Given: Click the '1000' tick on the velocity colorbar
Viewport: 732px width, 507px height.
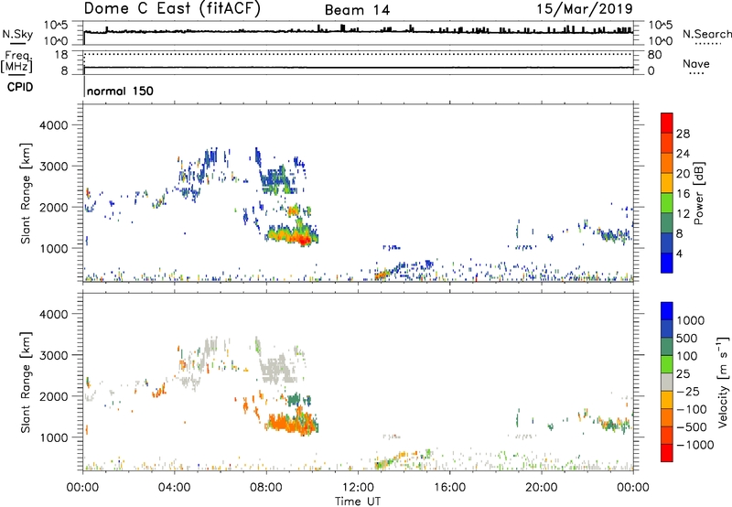Looking at the screenshot, I should [691, 320].
